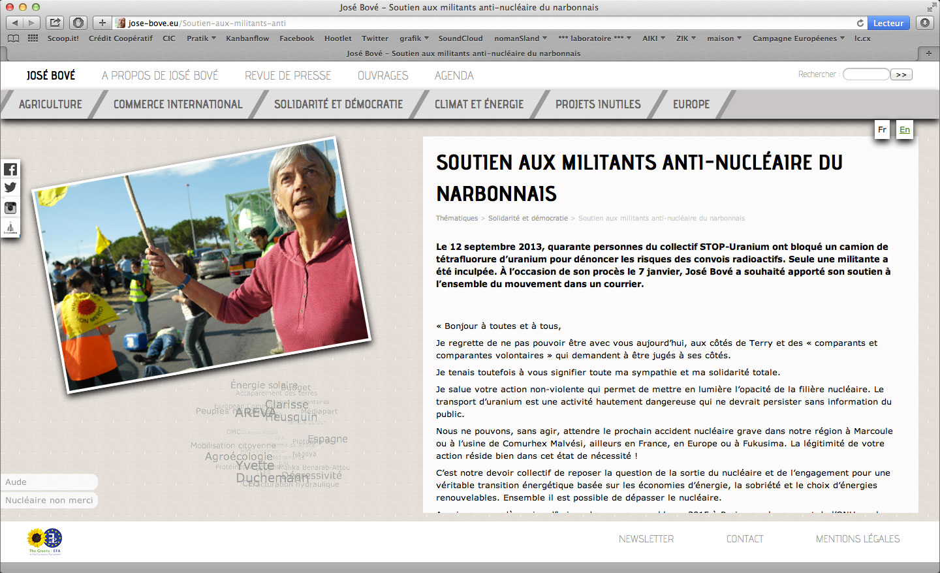Select the CLIMAT ET ÉNERGIE tab
This screenshot has width=940, height=573.
coord(479,104)
